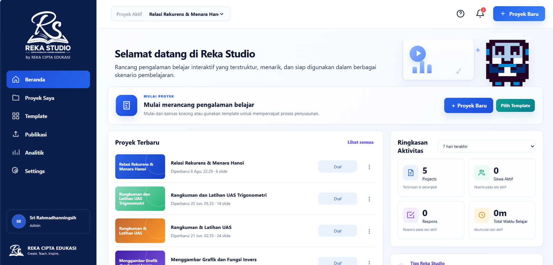Click the SR user avatar circle
The width and height of the screenshot is (553, 265).
(x=19, y=221)
